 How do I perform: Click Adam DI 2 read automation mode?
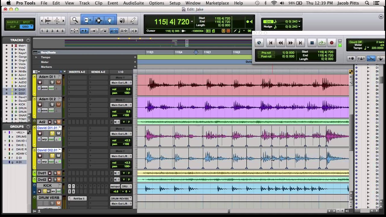coord(51,110)
